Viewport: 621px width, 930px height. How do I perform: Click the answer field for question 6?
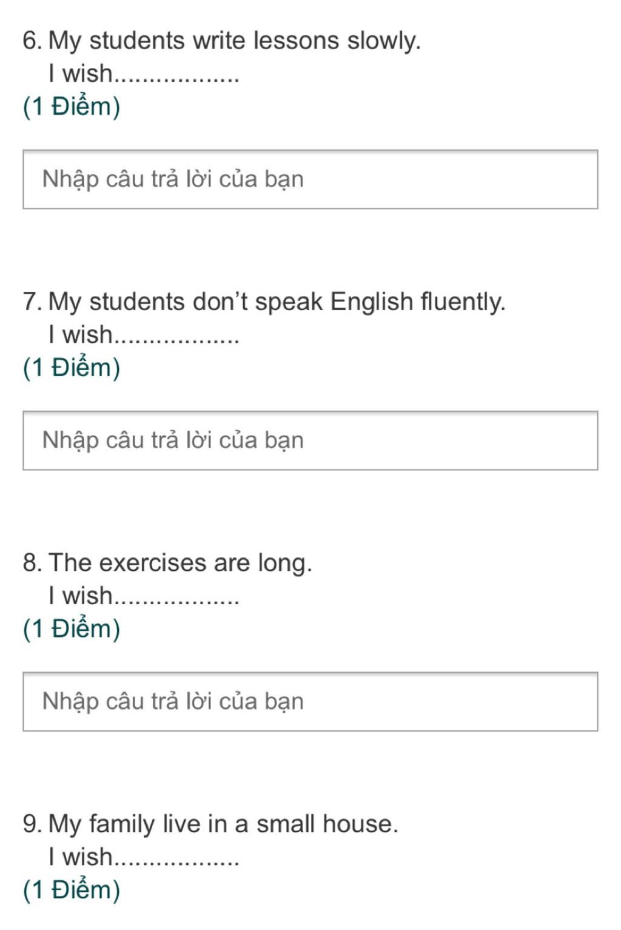(x=310, y=180)
